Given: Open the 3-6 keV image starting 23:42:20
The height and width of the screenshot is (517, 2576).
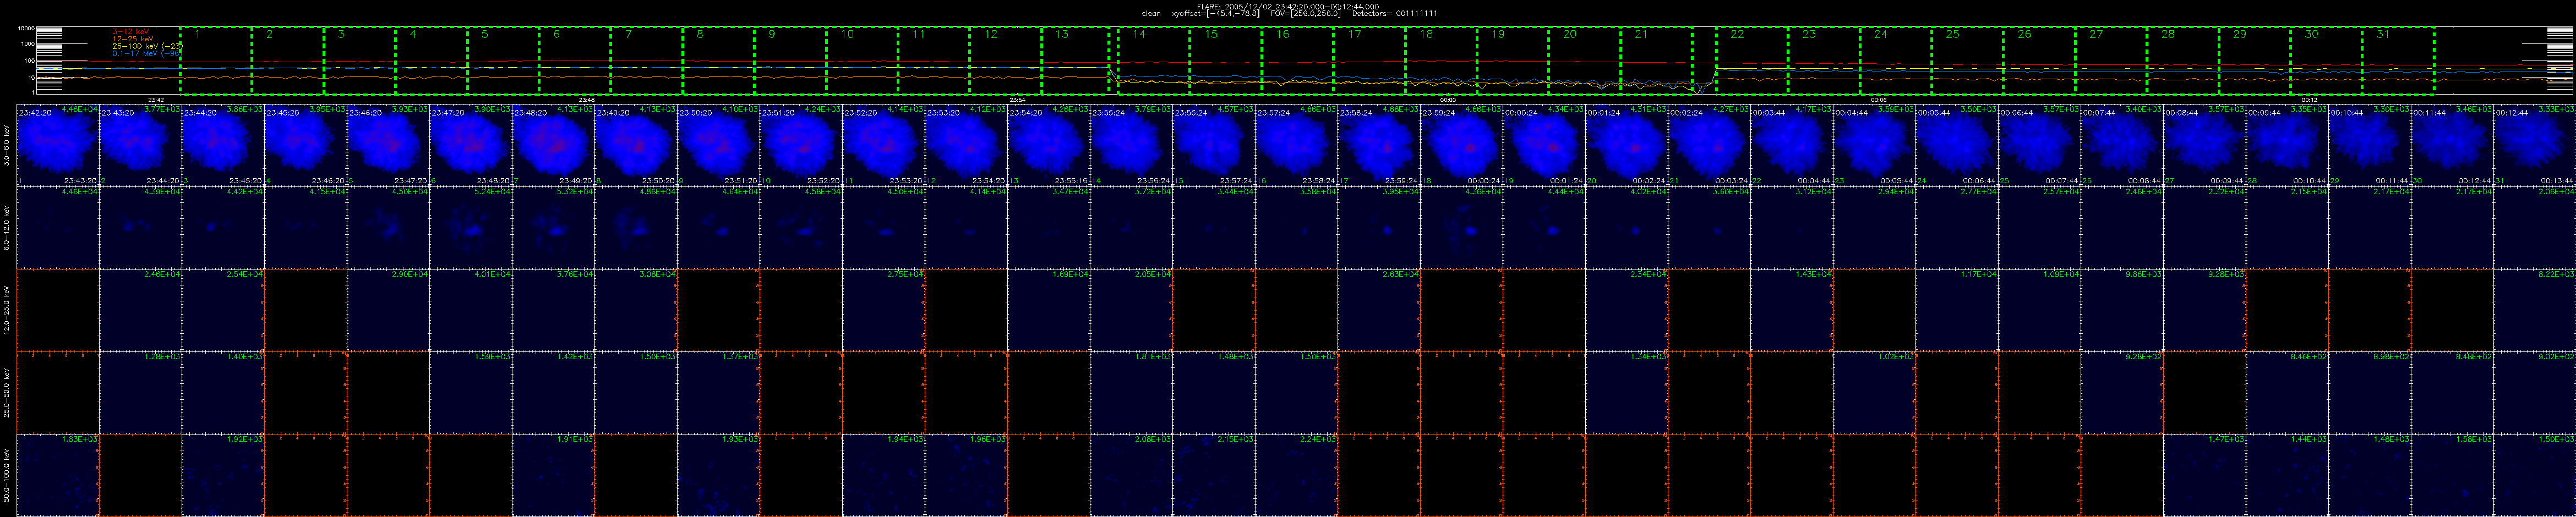Looking at the screenshot, I should coord(57,145).
